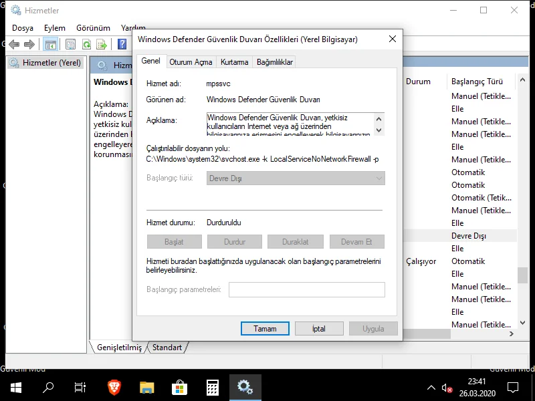Image resolution: width=535 pixels, height=401 pixels.
Task: Go back with the toolbar back arrow
Action: coord(14,44)
